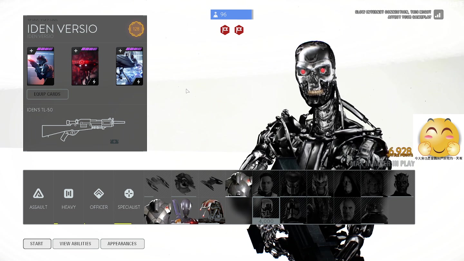Image resolution: width=464 pixels, height=261 pixels.
Task: Click the connection signal bars icon
Action: click(439, 15)
